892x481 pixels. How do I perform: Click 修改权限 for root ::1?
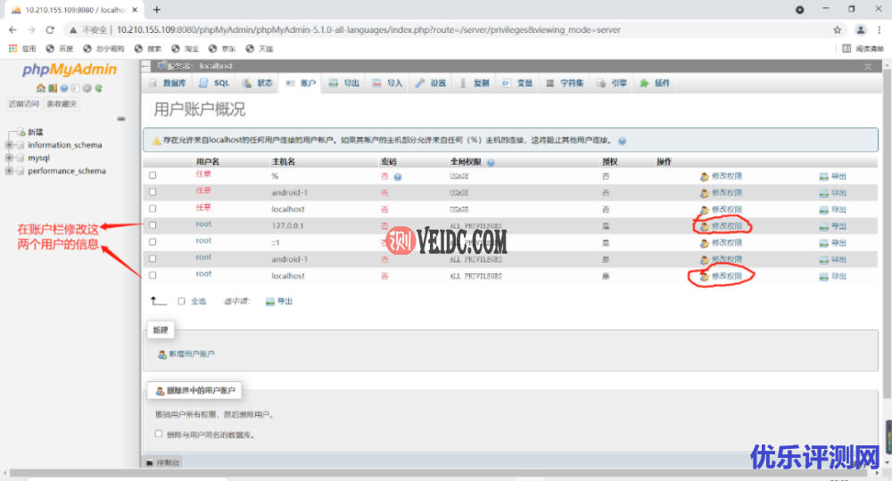[x=727, y=243]
